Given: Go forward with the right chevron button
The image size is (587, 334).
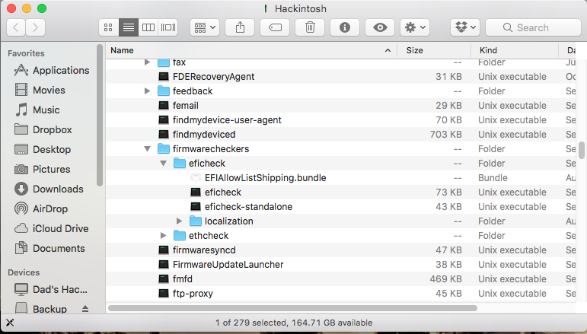Looking at the screenshot, I should (x=36, y=27).
